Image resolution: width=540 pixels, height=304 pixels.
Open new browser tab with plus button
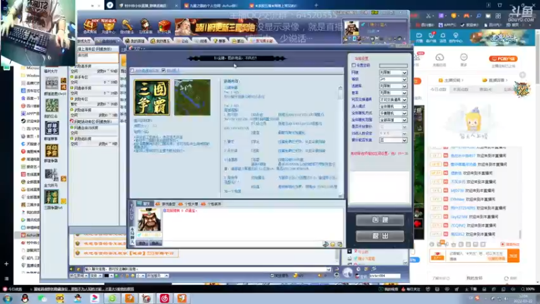(316, 5)
